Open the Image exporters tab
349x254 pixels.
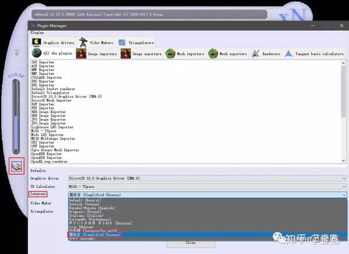141,53
